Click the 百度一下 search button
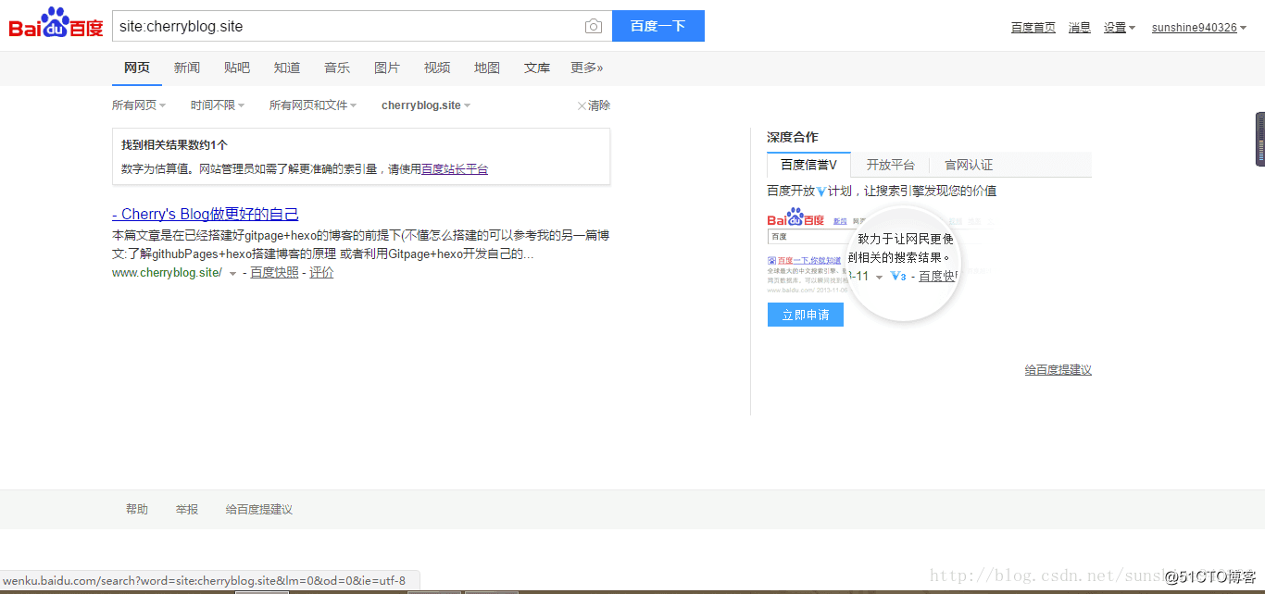 (658, 26)
